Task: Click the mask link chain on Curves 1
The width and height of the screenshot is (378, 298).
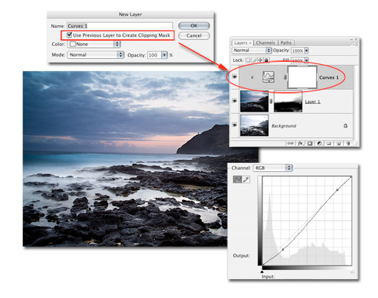Action: point(285,77)
